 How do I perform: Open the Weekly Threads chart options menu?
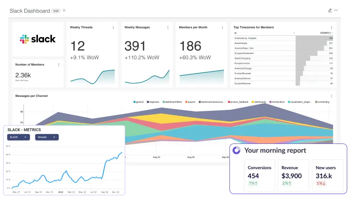pos(113,27)
